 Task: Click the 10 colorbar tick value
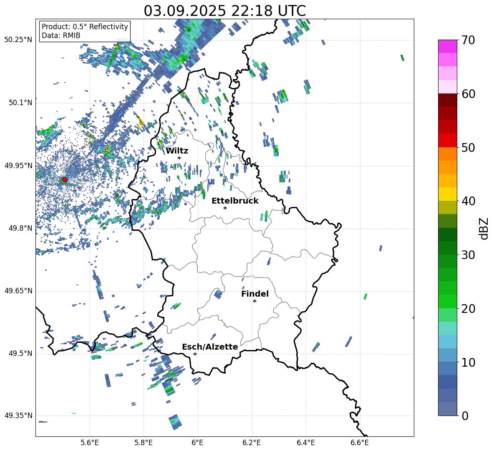click(468, 362)
